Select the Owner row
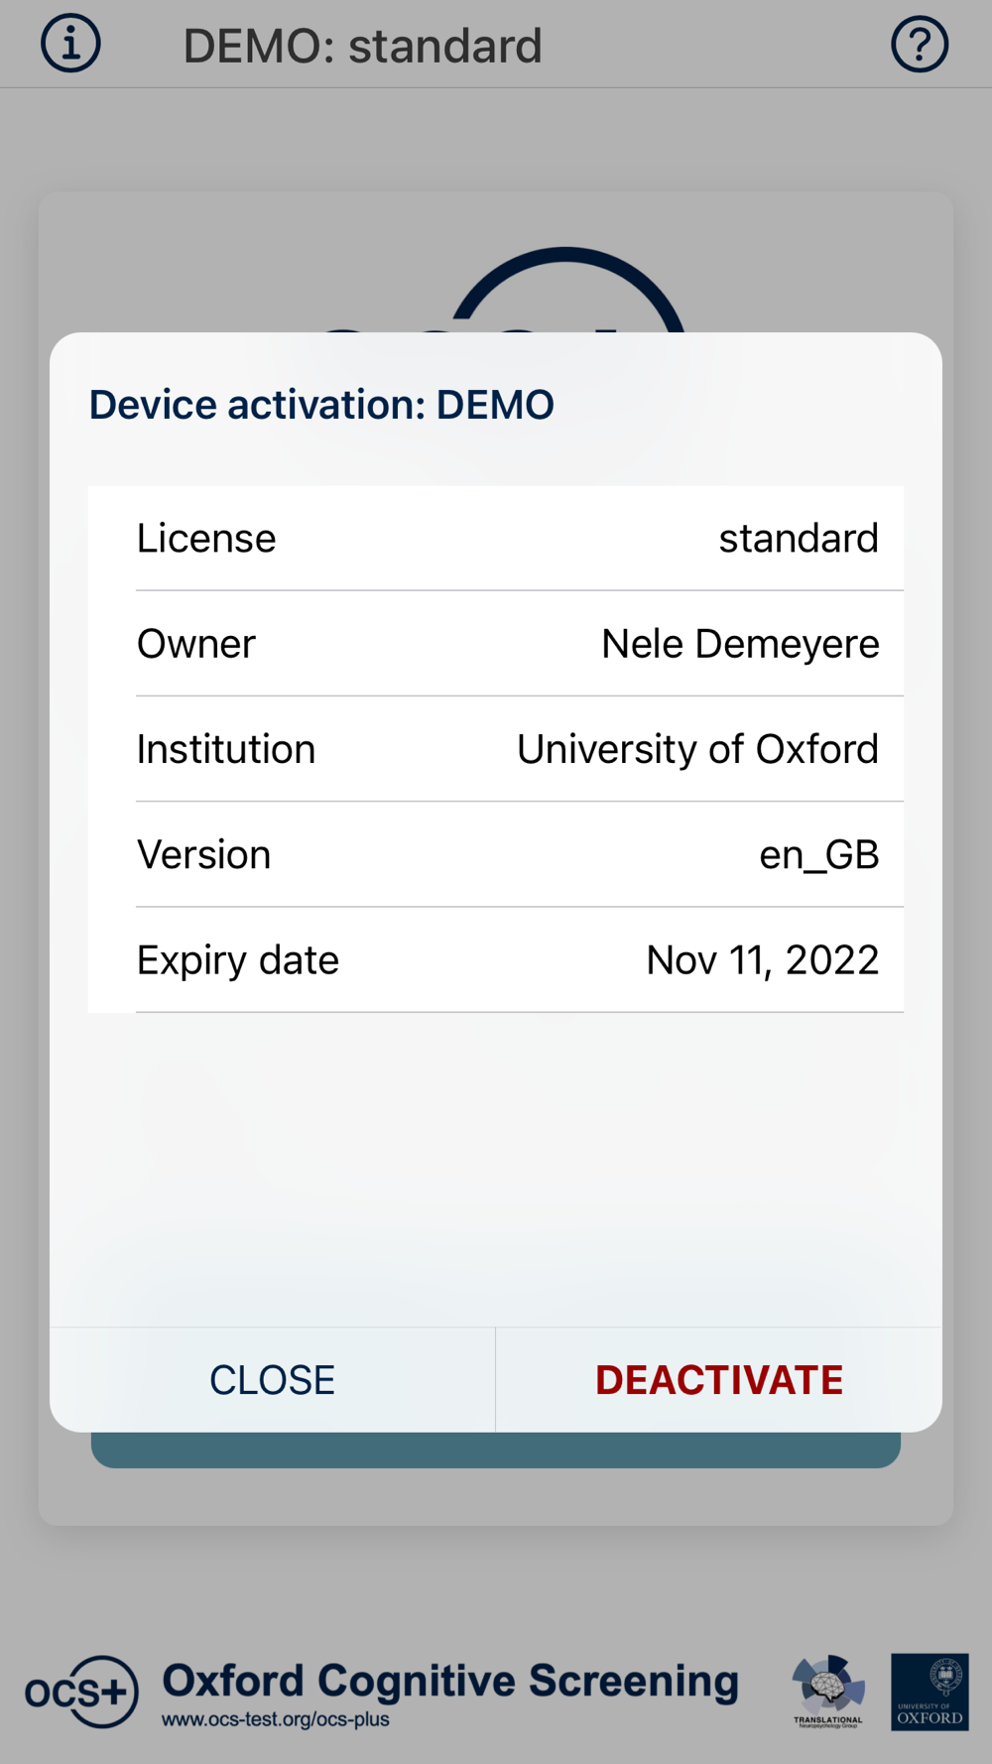 [x=496, y=644]
